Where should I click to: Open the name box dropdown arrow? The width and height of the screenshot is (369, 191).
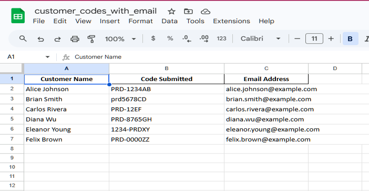(48, 57)
